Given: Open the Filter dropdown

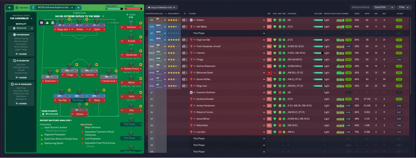Looking at the screenshot, I should [x=404, y=7].
